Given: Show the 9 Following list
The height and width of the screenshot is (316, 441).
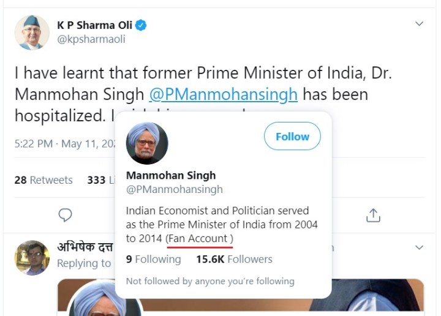Looking at the screenshot, I should pos(154,259).
